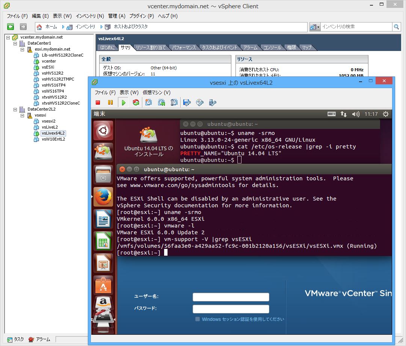Revert to the current snapshot
Viewport: 406px width, 346px height.
(161, 103)
